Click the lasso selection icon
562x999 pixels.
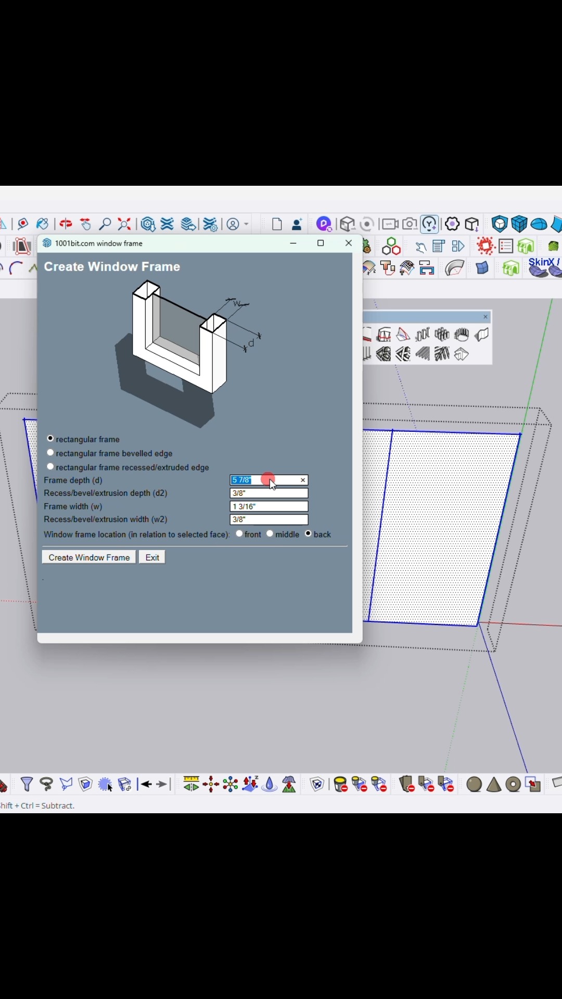coord(46,784)
